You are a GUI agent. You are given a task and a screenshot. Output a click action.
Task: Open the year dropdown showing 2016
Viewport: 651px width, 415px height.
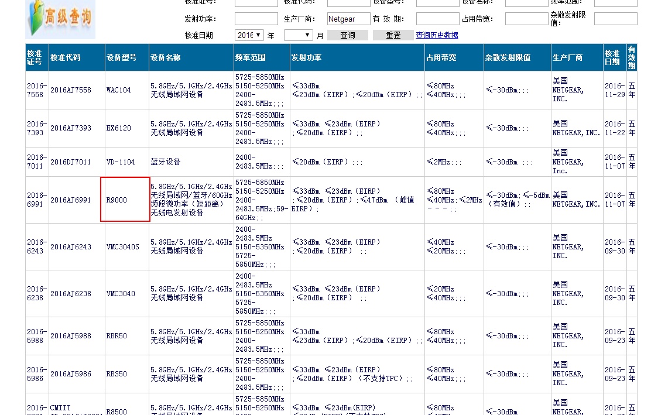249,35
